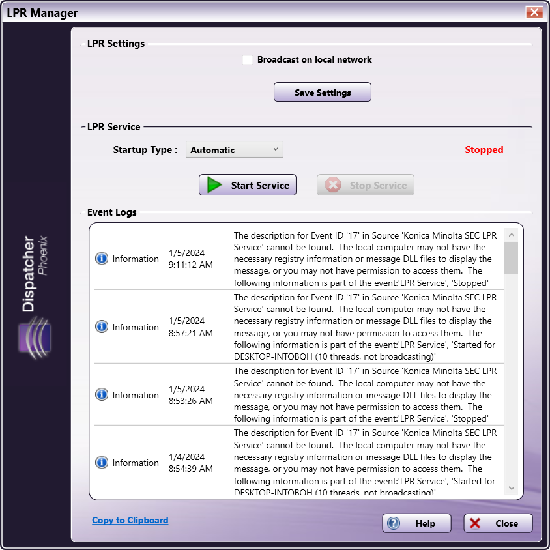Open Help with the question mark icon
The image size is (550, 550).
(394, 523)
